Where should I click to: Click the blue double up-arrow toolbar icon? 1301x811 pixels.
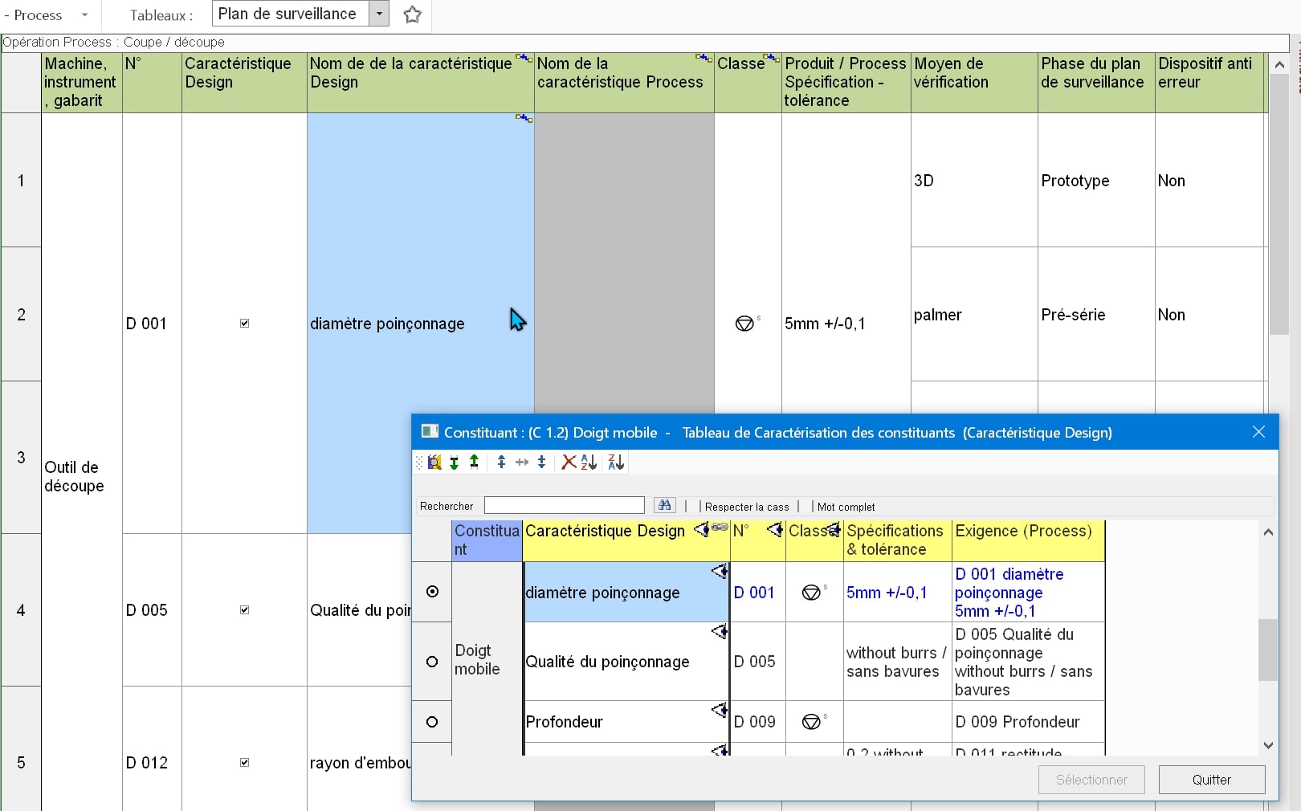coord(501,462)
